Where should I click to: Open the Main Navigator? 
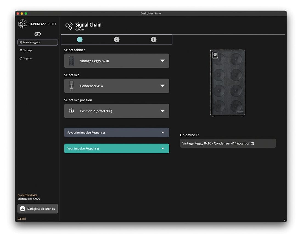pos(38,42)
